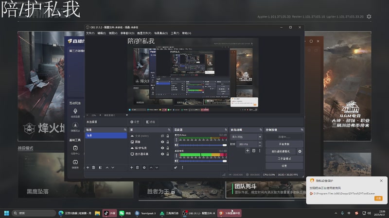Add a transition with the plus icon
Screen dimensions: 389x218
coord(248,151)
